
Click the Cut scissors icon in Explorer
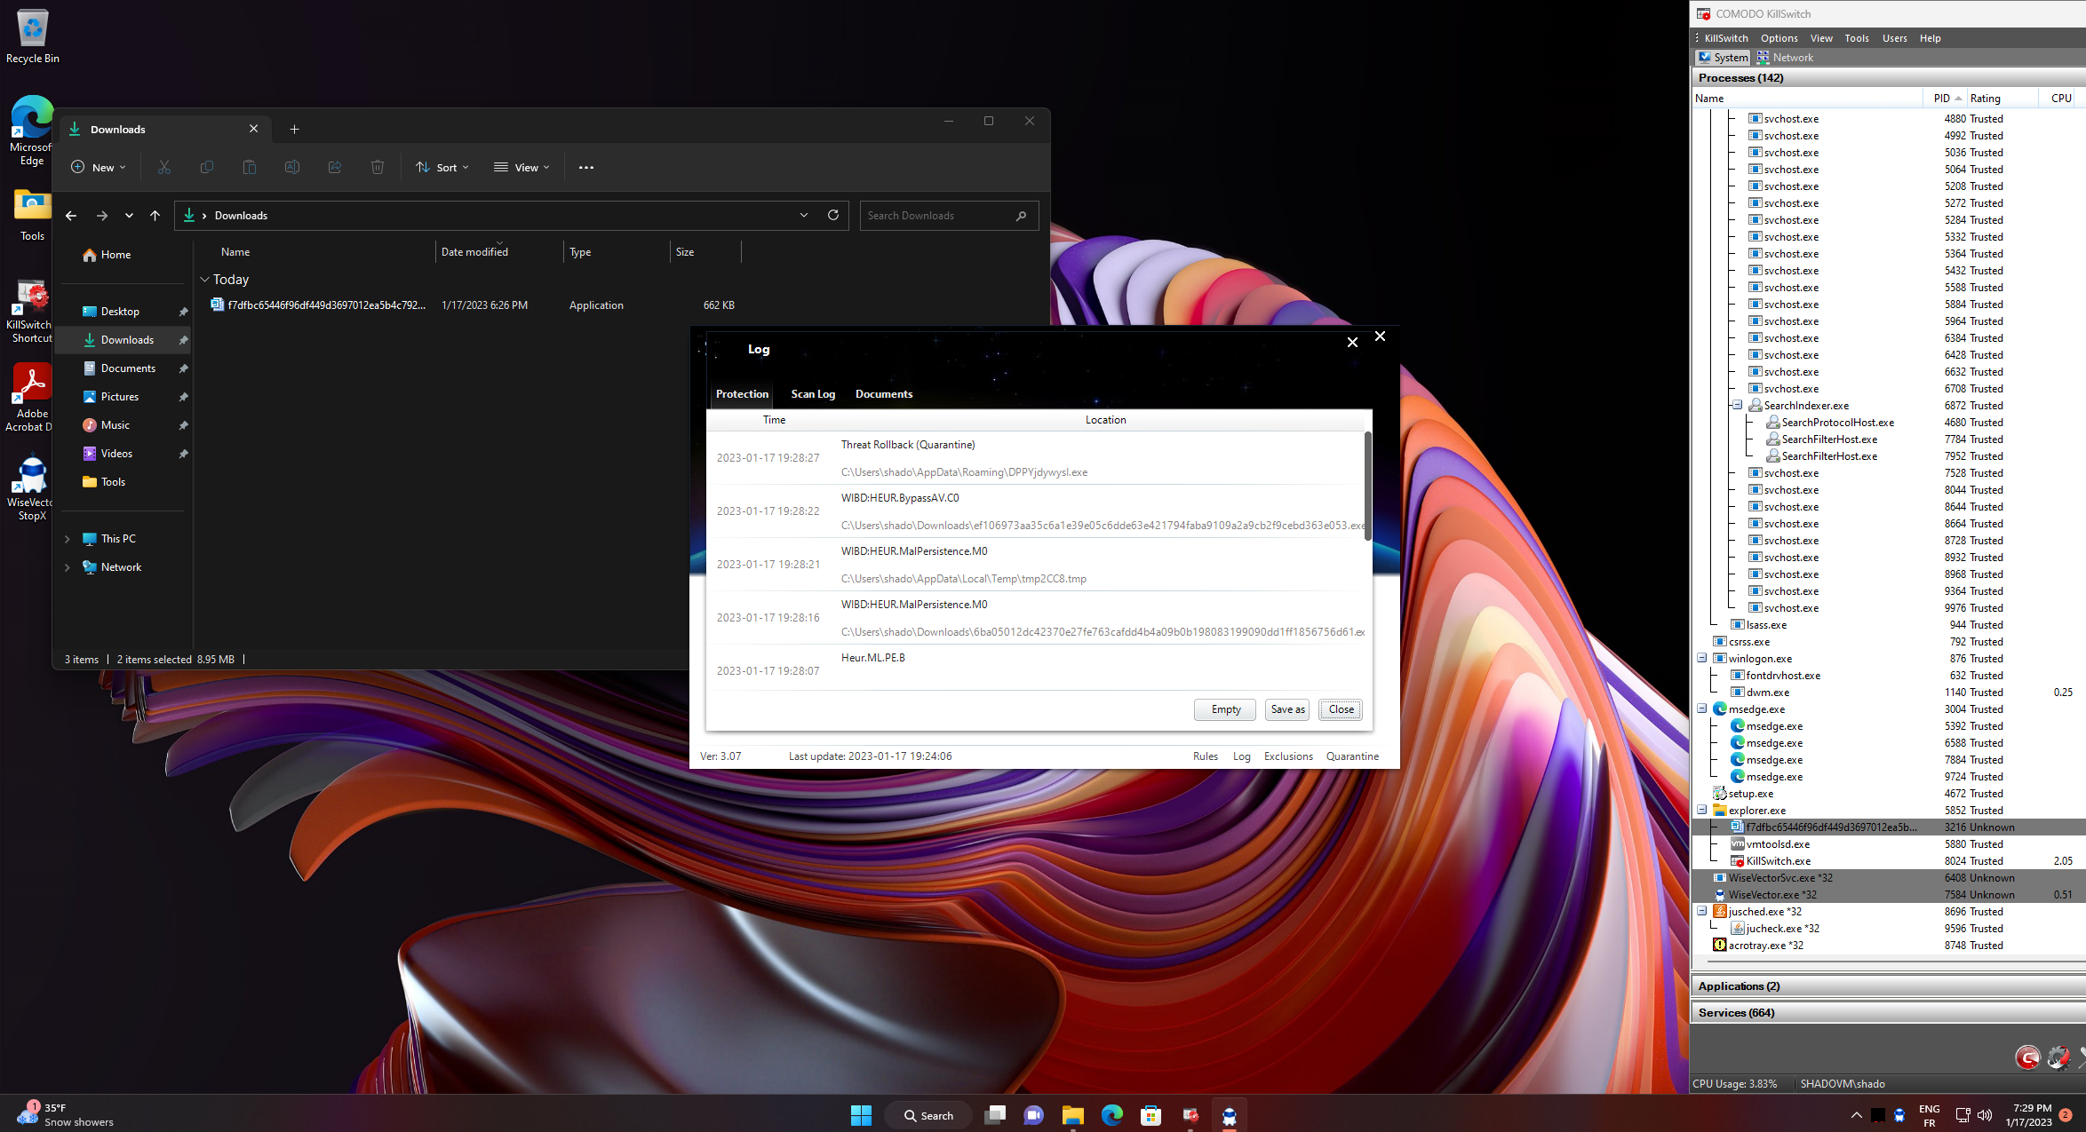[164, 167]
